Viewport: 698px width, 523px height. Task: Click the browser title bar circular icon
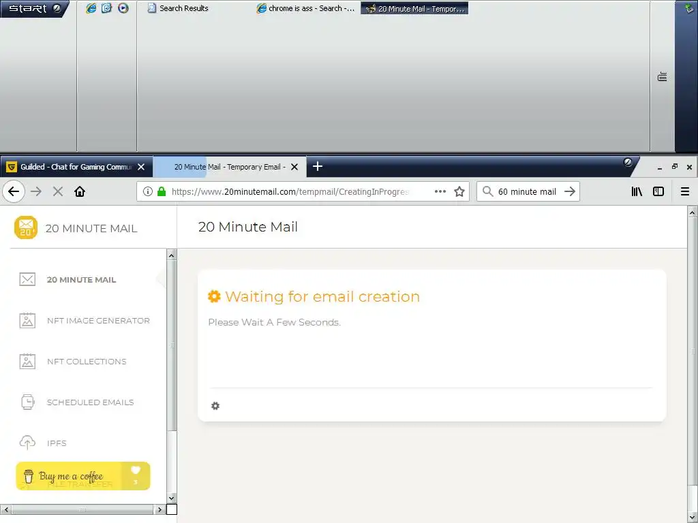pos(628,162)
